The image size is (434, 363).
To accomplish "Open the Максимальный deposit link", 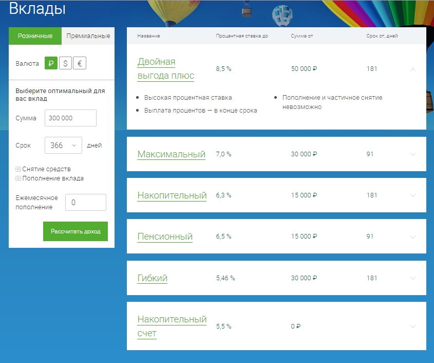I will tap(171, 154).
